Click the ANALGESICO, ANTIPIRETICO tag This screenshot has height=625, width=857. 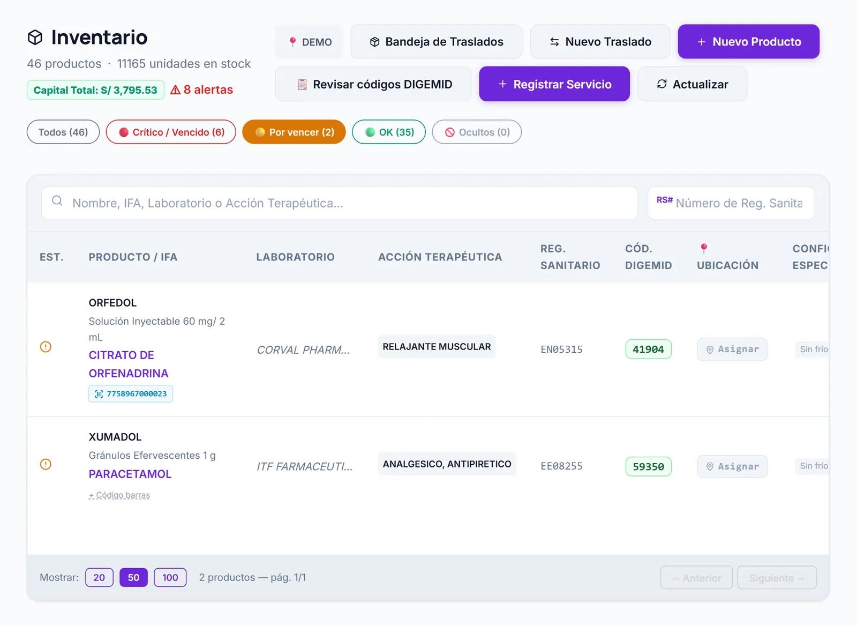pyautogui.click(x=447, y=464)
